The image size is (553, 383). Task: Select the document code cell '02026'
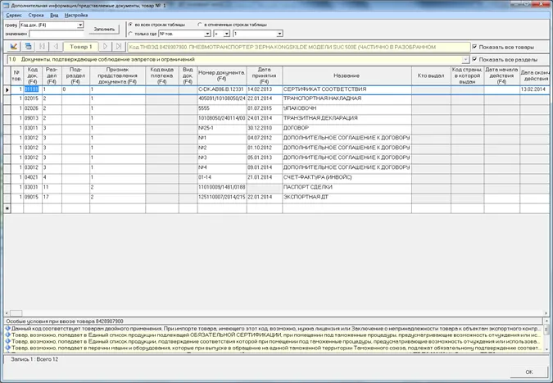pos(33,108)
